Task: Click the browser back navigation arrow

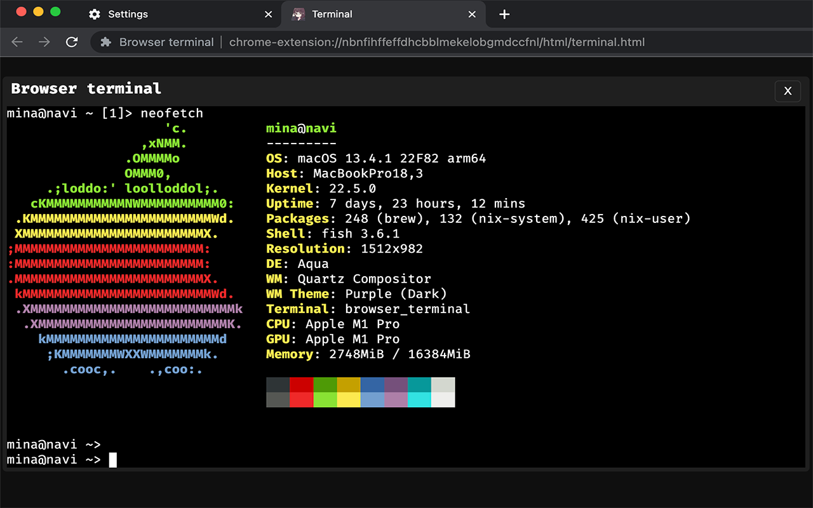Action: (17, 42)
